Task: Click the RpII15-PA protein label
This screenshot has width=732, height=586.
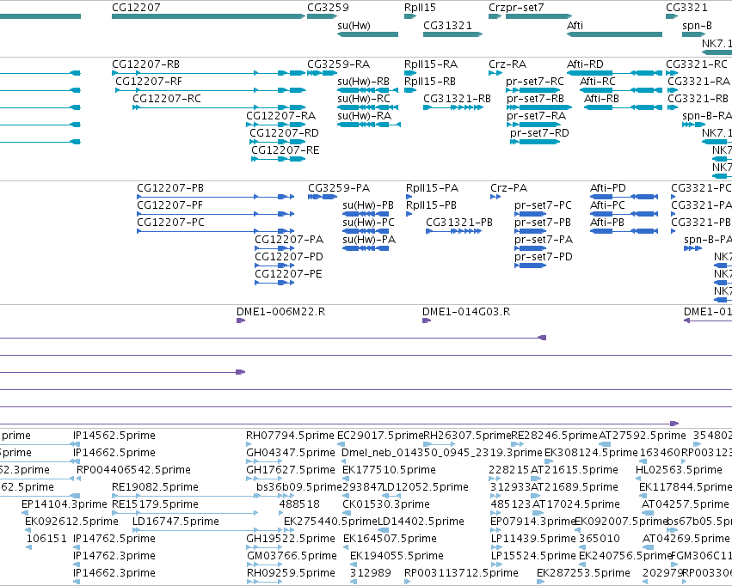Action: (x=433, y=188)
